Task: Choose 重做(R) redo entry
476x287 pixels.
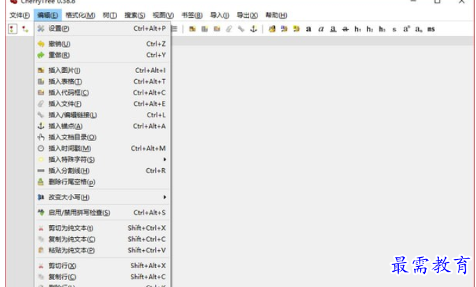Action: click(102, 55)
